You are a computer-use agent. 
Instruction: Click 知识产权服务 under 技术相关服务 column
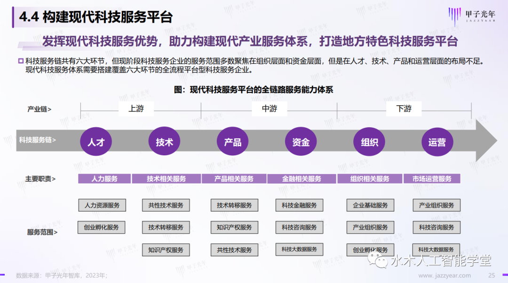(x=166, y=250)
